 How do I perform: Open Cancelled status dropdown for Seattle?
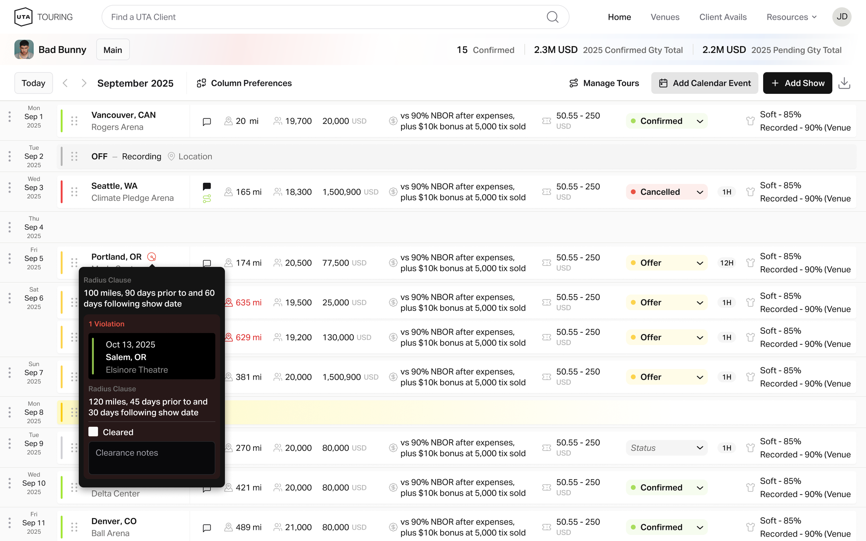coord(666,192)
